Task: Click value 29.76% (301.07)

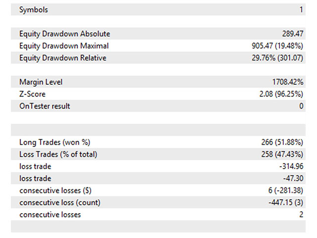Action: point(277,58)
